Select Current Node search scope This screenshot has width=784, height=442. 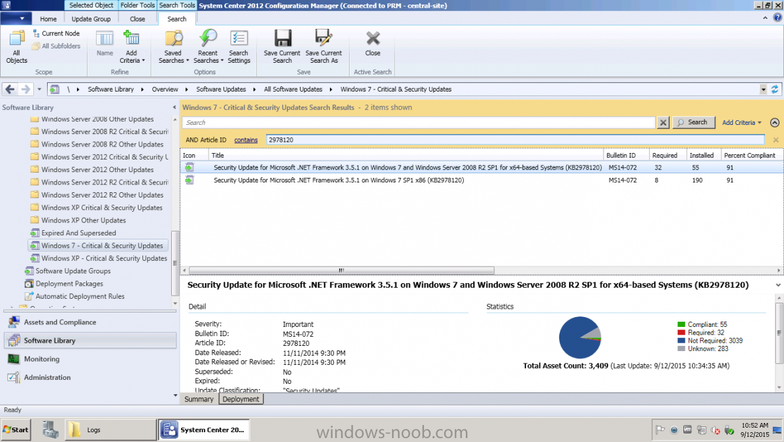pos(56,33)
